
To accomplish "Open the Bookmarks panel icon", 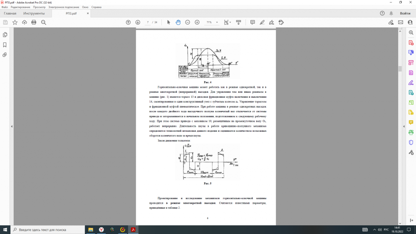I will [5, 44].
